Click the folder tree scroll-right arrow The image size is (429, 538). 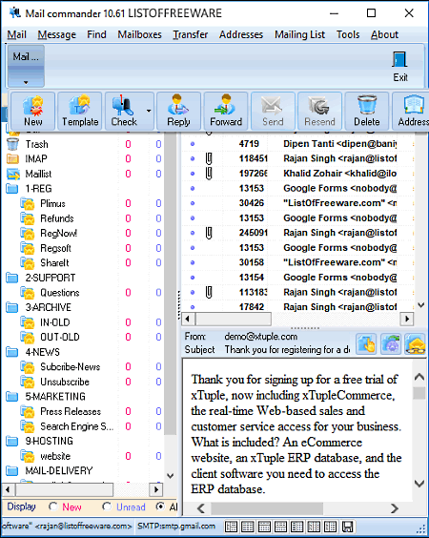[156, 489]
